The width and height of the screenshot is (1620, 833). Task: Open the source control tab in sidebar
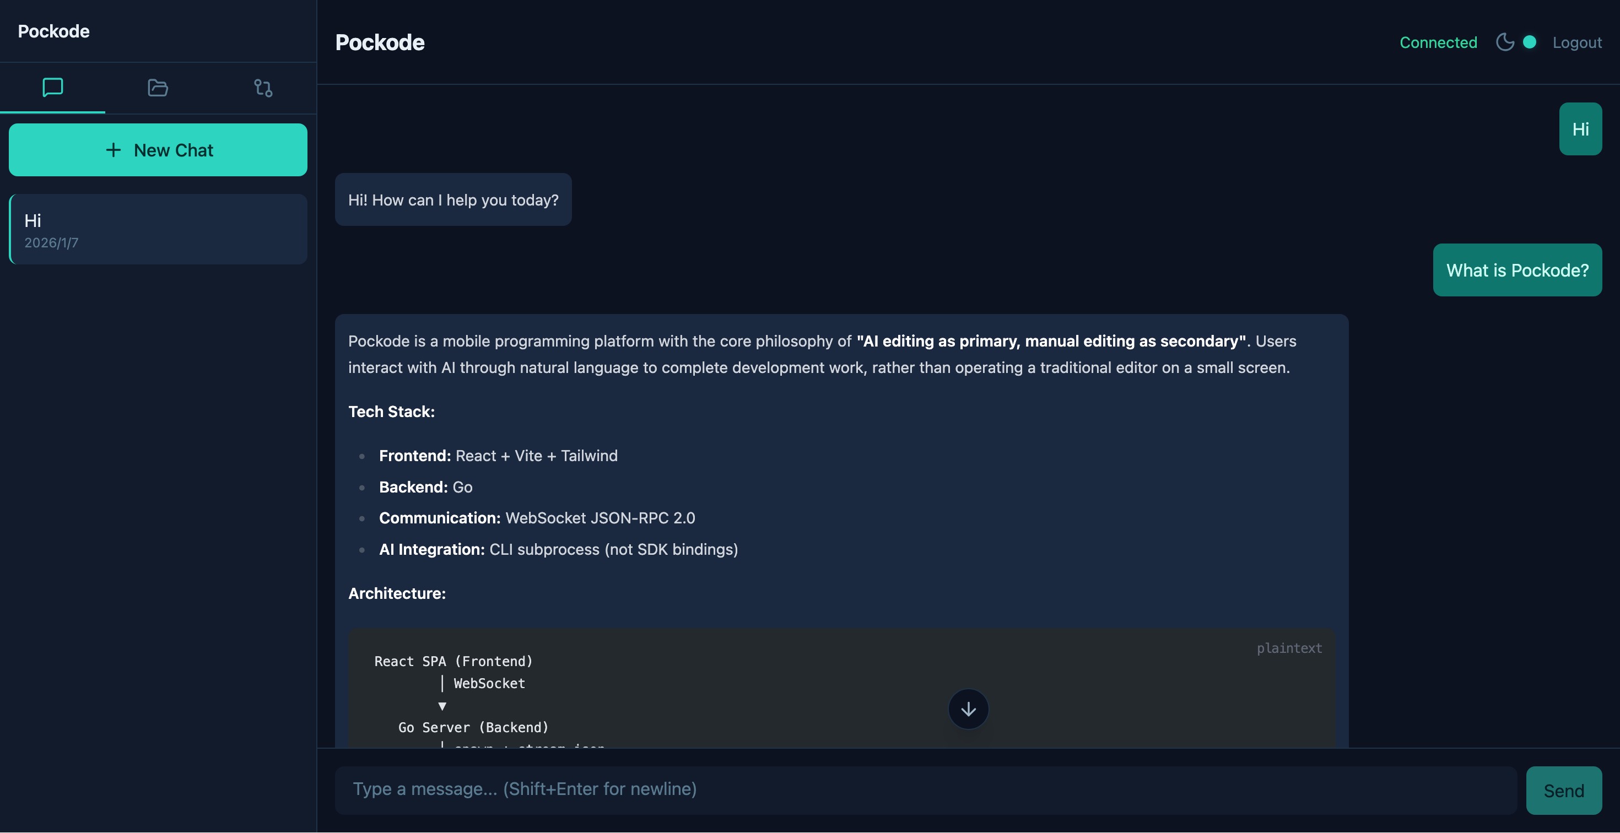click(262, 88)
